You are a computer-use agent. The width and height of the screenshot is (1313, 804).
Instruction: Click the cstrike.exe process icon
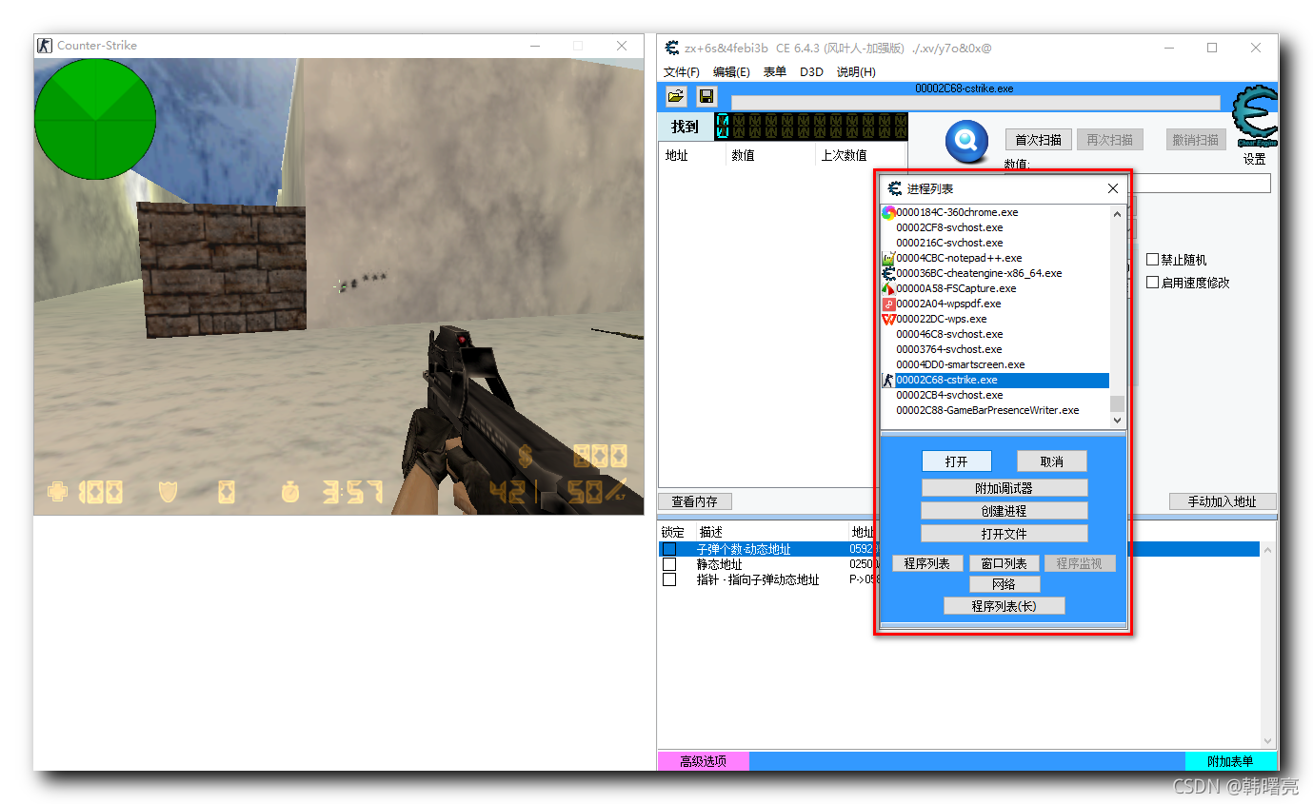pyautogui.click(x=888, y=380)
